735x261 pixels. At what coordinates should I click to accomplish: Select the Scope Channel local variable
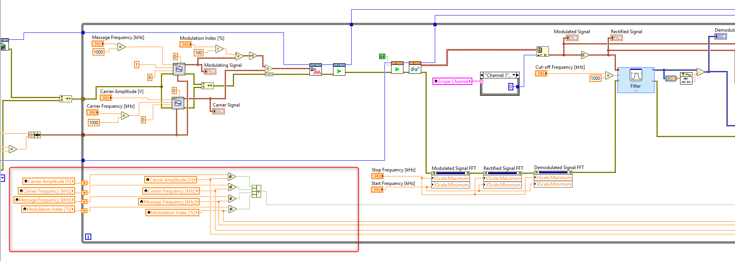[452, 81]
